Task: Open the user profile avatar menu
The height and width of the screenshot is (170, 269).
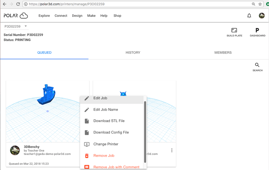Action: [x=262, y=15]
